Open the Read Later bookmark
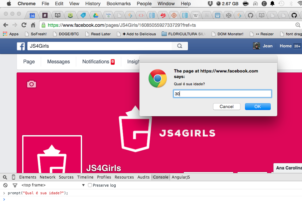 click(x=98, y=34)
